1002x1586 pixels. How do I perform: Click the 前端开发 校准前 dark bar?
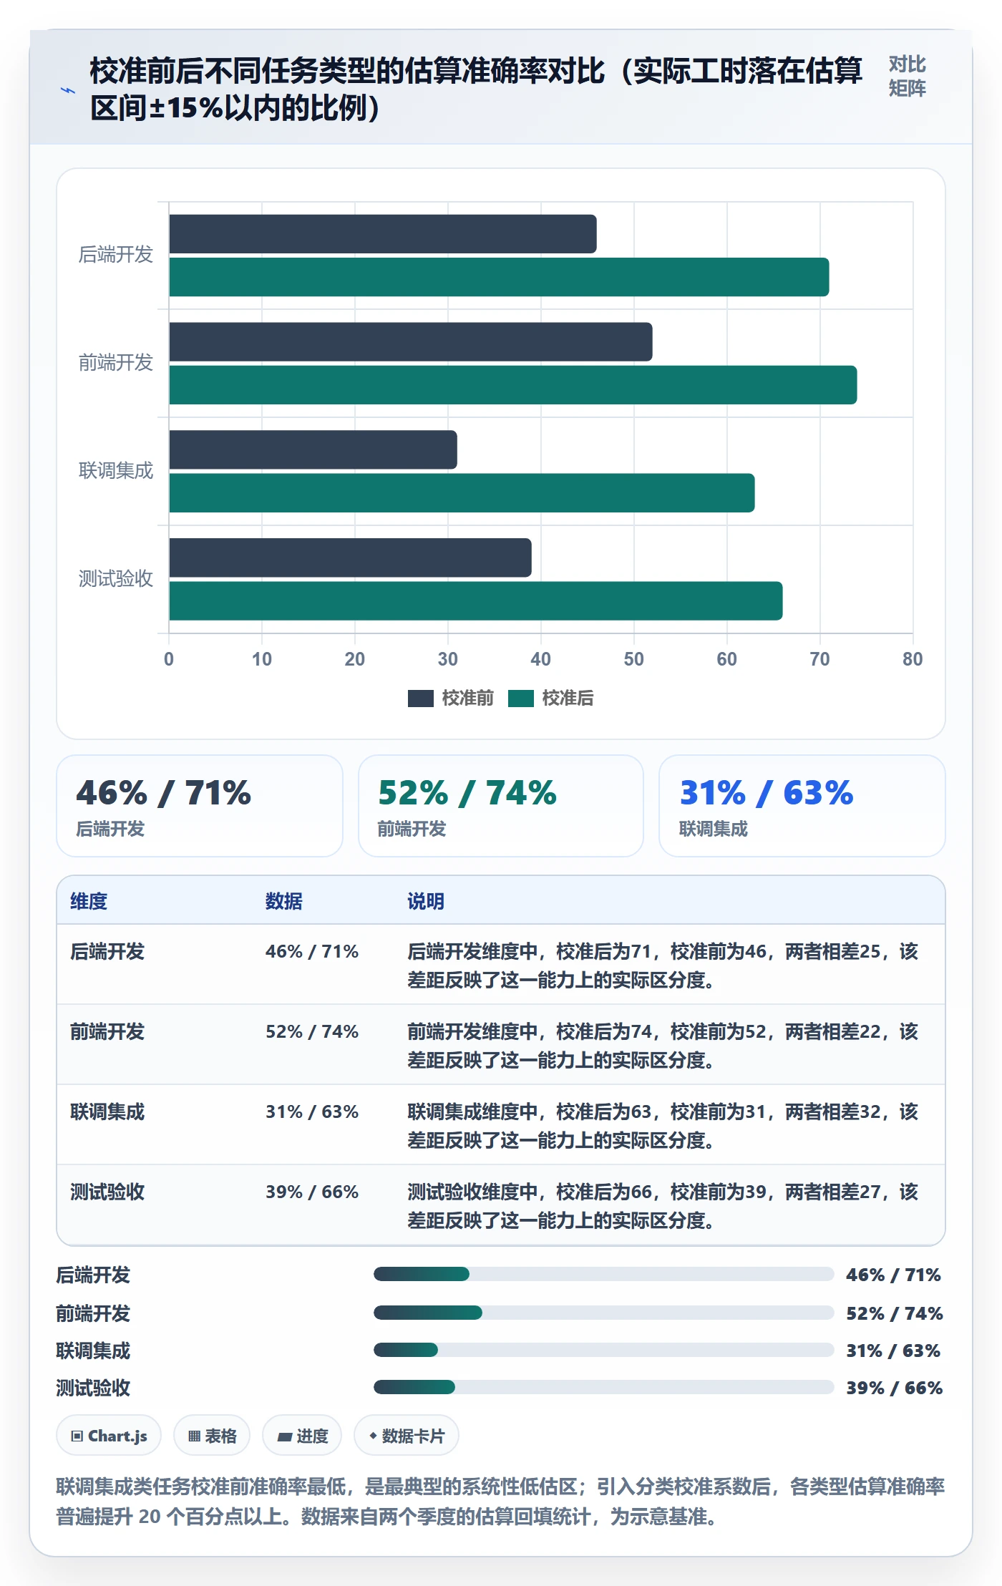[411, 342]
